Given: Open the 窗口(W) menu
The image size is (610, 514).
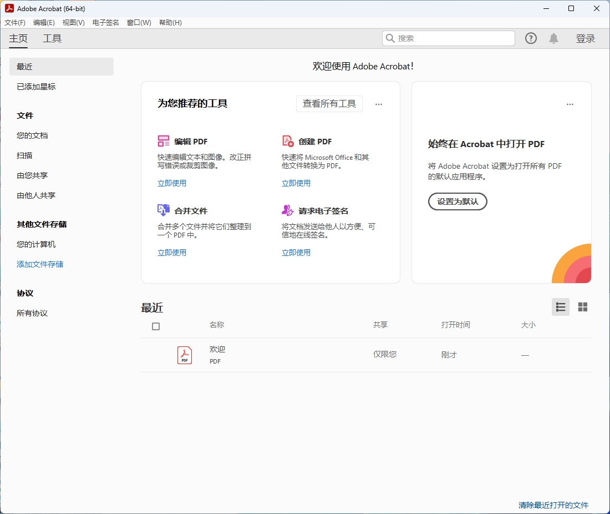Looking at the screenshot, I should 139,23.
